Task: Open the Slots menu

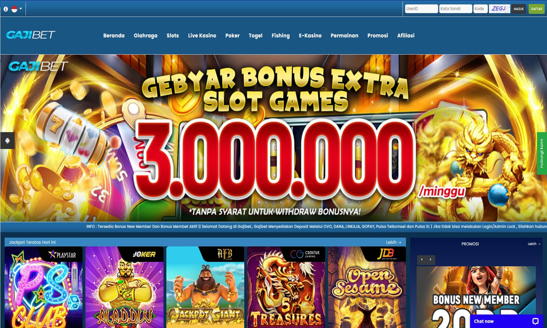Action: [173, 35]
